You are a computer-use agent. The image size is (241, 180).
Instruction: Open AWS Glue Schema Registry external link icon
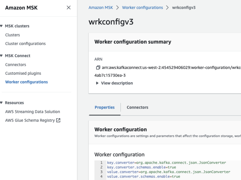[58, 120]
